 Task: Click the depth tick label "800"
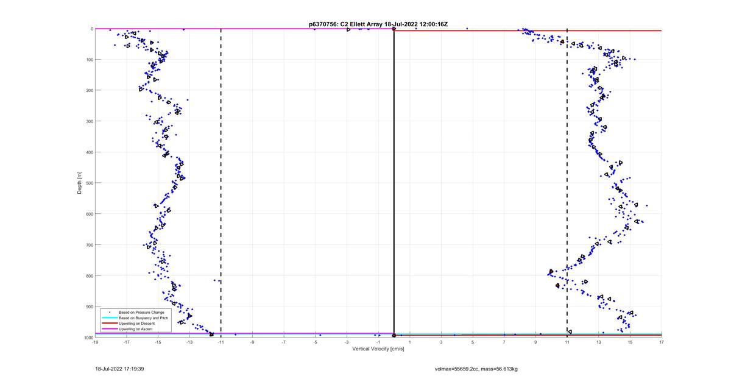pos(89,275)
